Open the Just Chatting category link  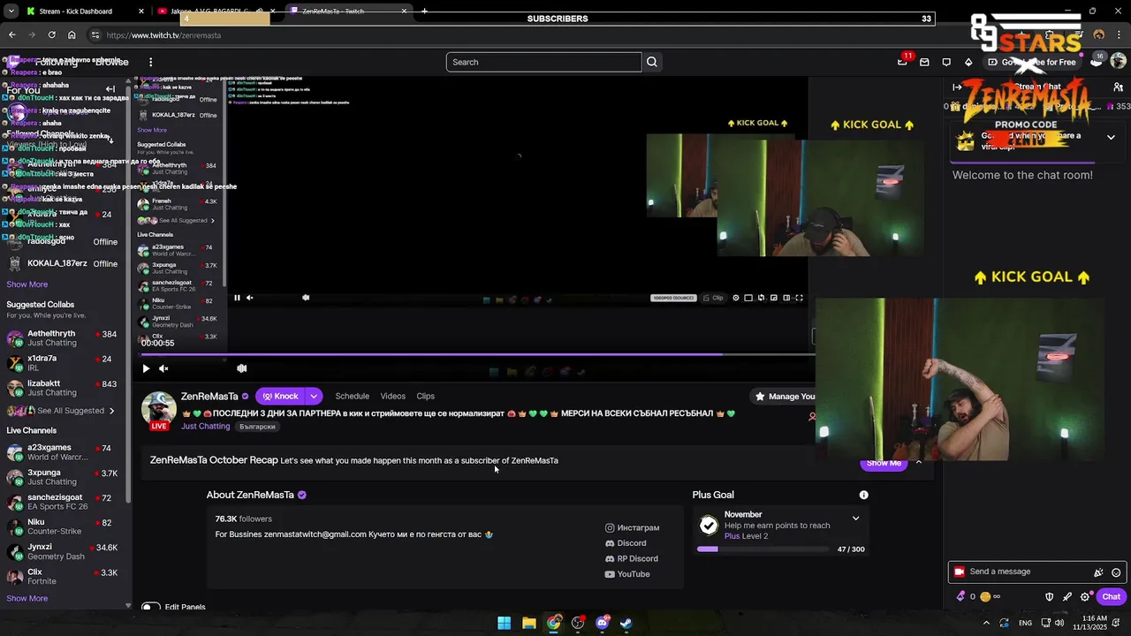[205, 427]
